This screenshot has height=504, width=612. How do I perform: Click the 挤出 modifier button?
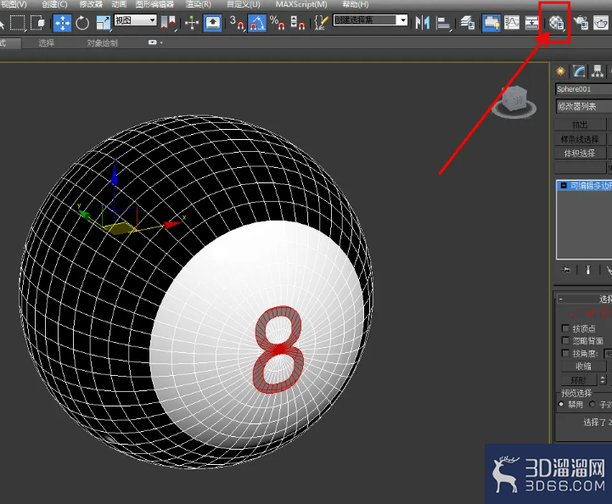[580, 125]
